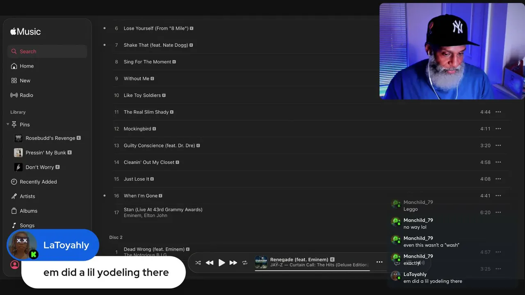This screenshot has height=295, width=525.
Task: Click the Search field
Action: pyautogui.click(x=47, y=52)
